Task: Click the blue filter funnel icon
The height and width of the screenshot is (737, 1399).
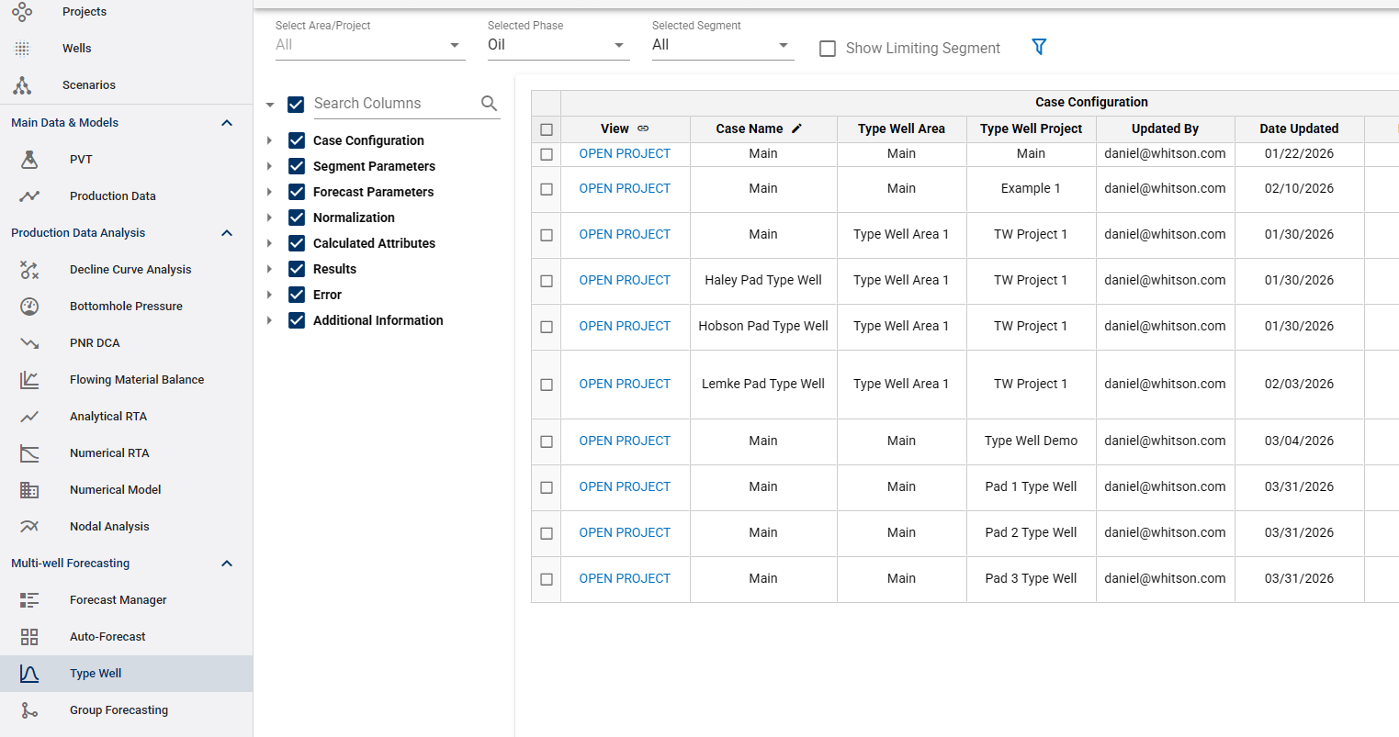Action: pos(1039,47)
